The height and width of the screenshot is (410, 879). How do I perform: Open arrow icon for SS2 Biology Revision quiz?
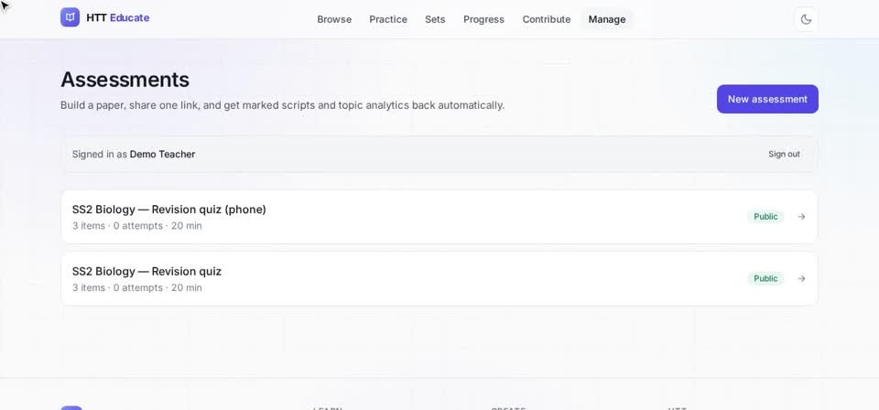tap(802, 278)
